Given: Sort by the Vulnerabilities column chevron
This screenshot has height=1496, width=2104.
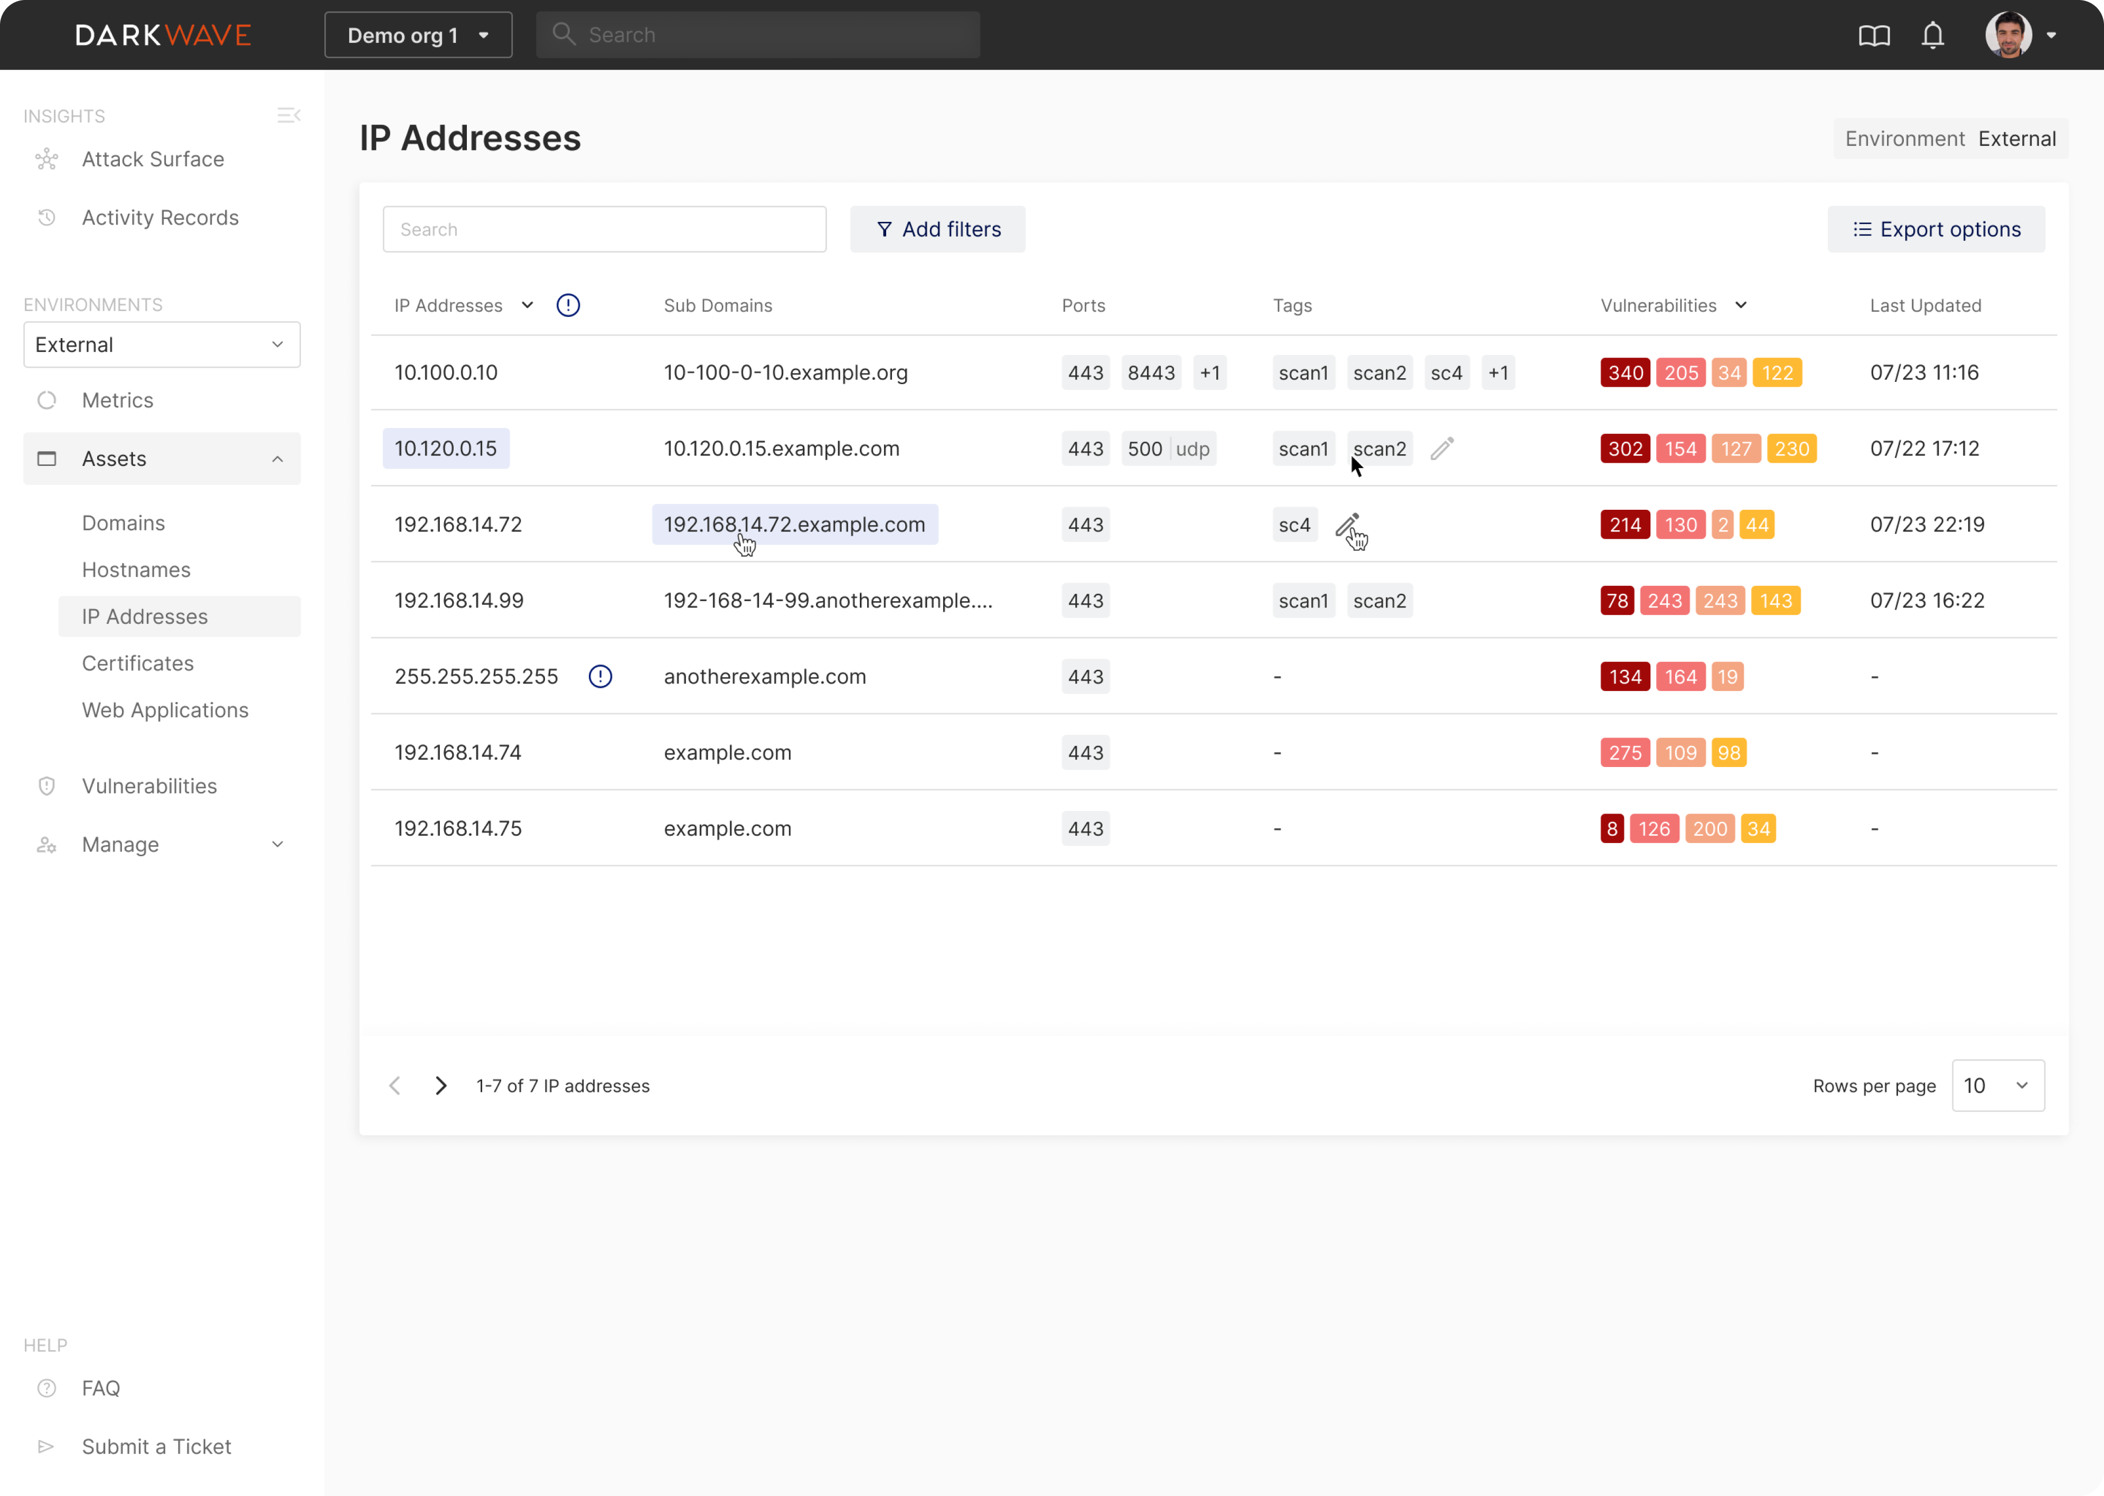Looking at the screenshot, I should pos(1741,305).
